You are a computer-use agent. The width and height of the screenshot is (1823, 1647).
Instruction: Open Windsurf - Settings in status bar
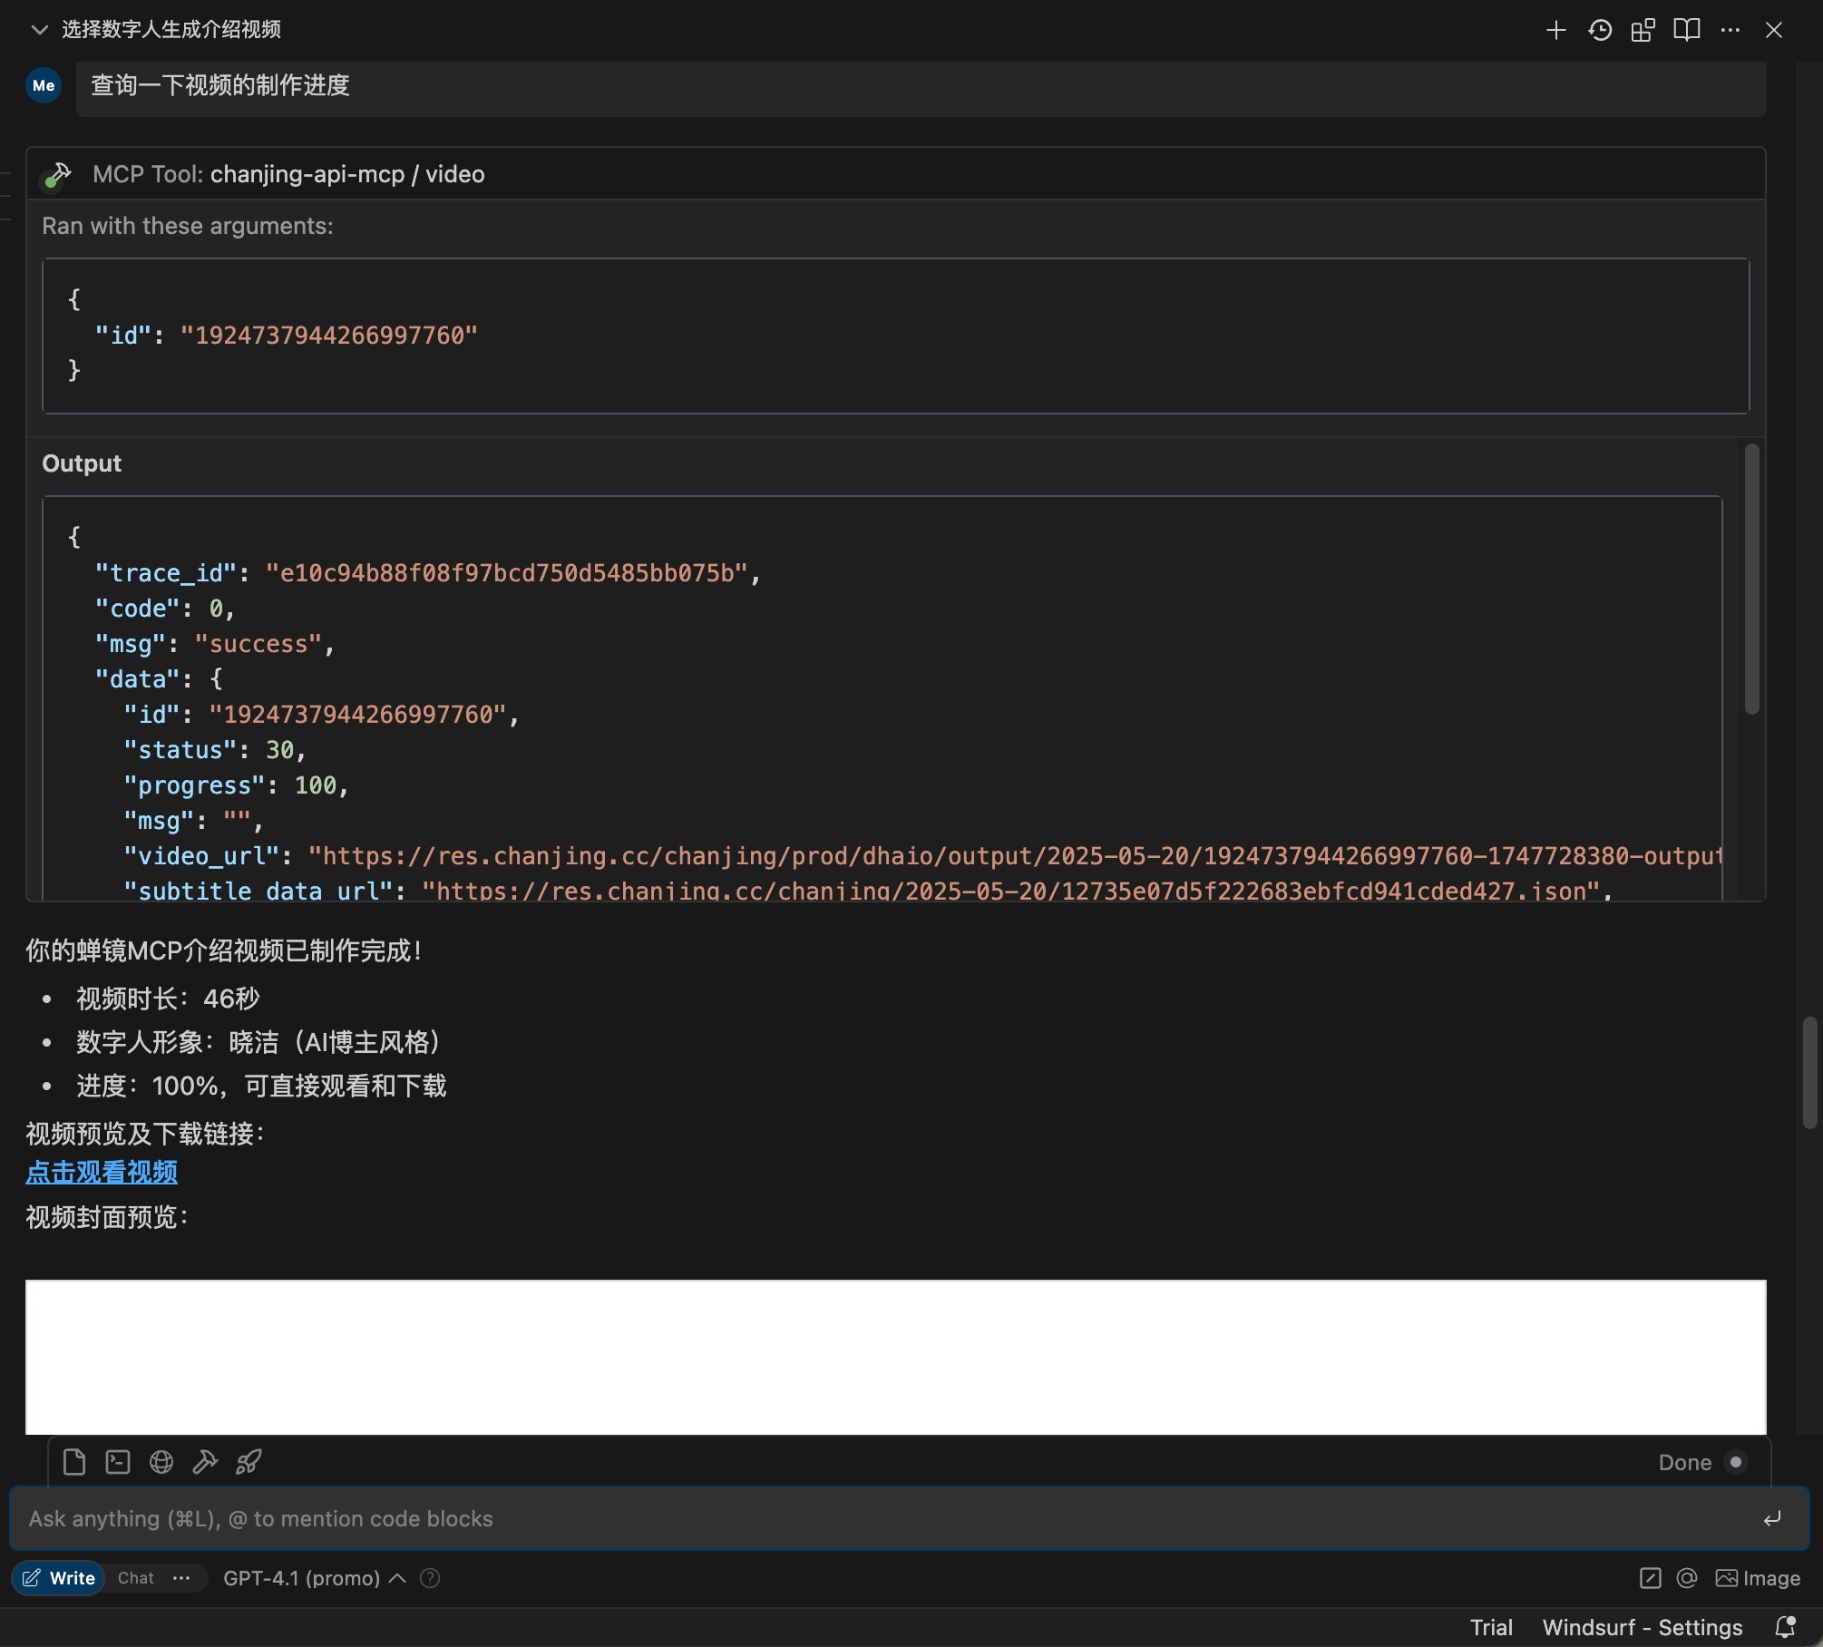click(1643, 1627)
